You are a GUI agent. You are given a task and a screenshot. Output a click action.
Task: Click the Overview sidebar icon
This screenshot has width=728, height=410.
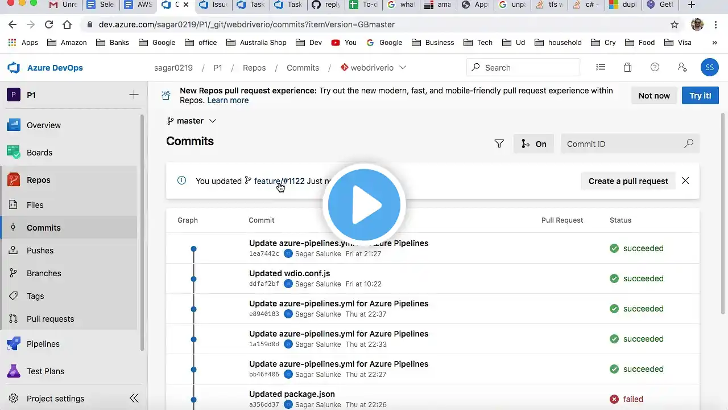[x=14, y=125]
